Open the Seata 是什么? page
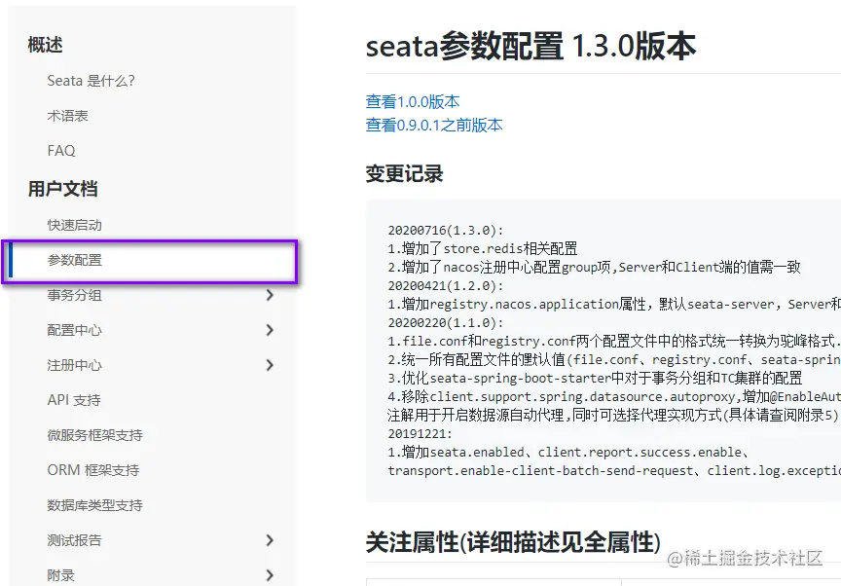841x586 pixels. pos(91,81)
